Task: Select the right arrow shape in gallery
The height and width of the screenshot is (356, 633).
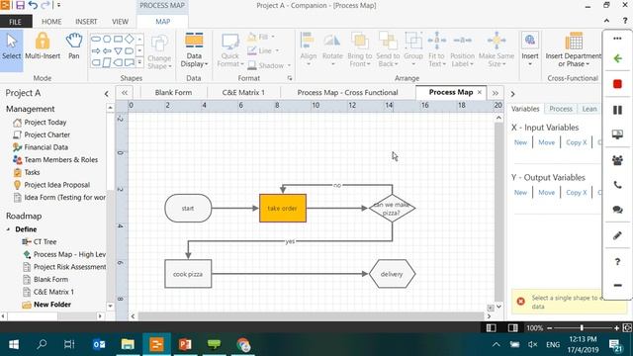Action: (x=96, y=50)
